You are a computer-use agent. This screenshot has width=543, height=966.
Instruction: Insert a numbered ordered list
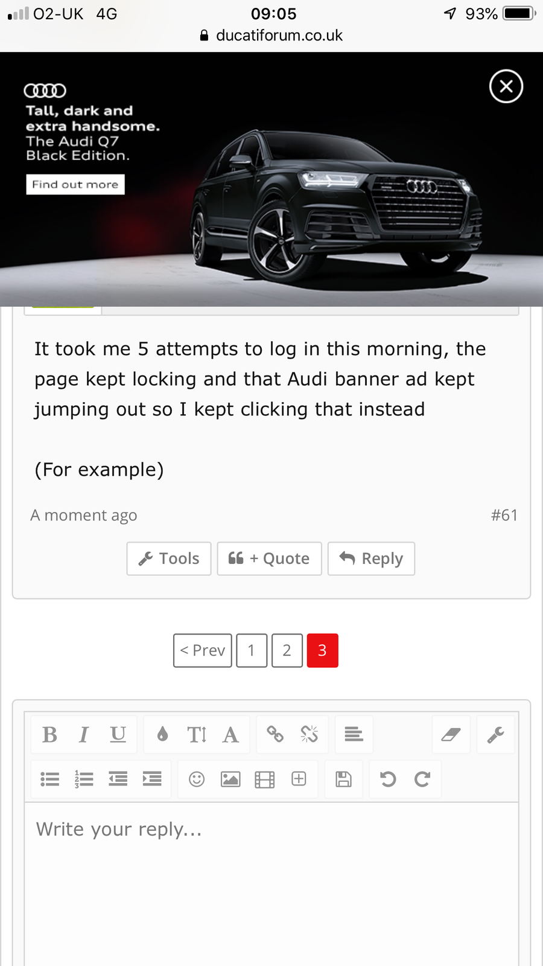(x=84, y=779)
